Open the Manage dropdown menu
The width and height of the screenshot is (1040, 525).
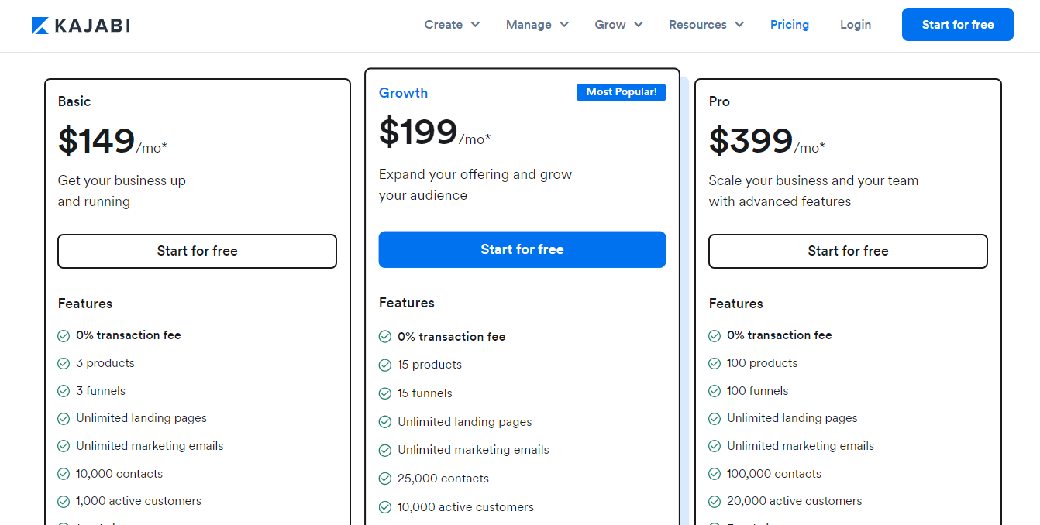pyautogui.click(x=537, y=25)
